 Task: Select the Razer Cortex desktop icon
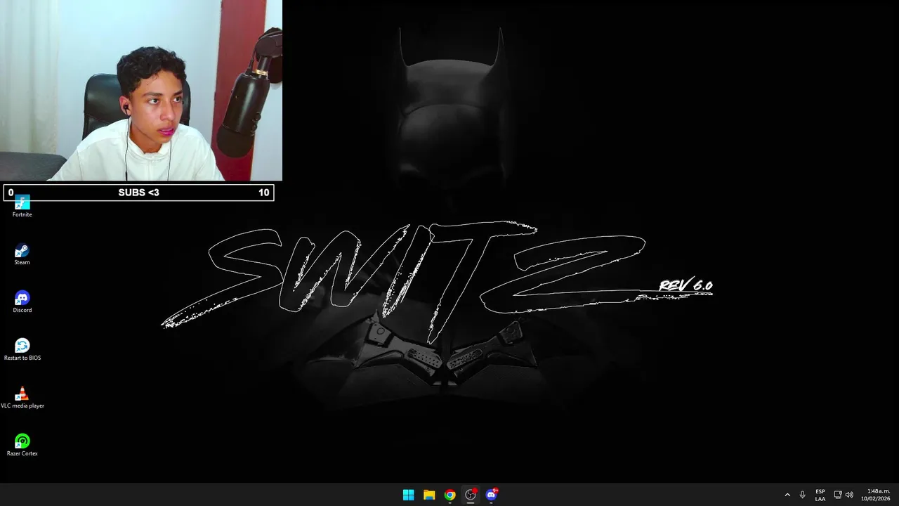coord(22,446)
